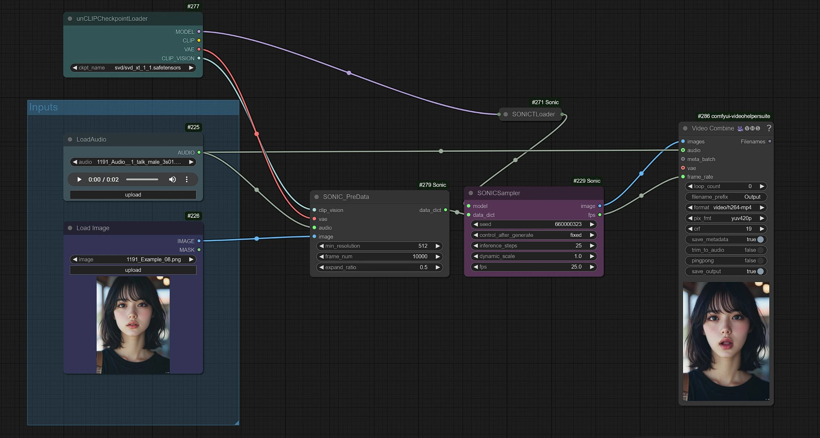Click the LoadAudio node icon
820x438 pixels.
[69, 140]
